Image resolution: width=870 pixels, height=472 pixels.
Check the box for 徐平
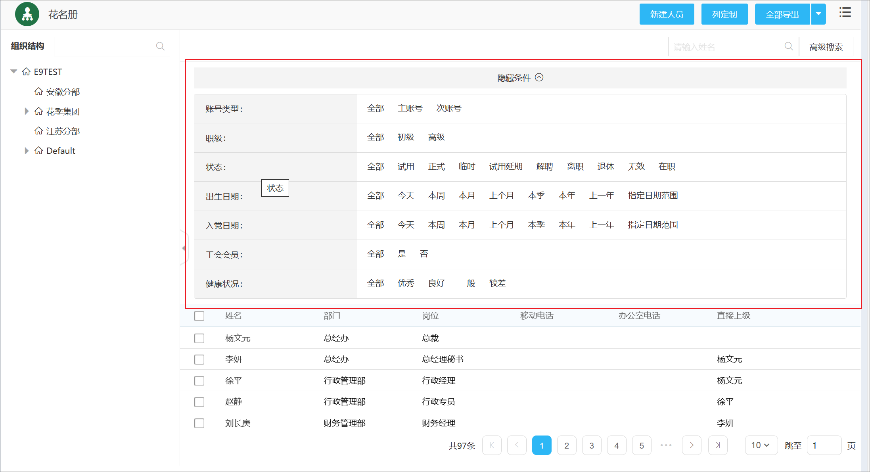tap(199, 381)
